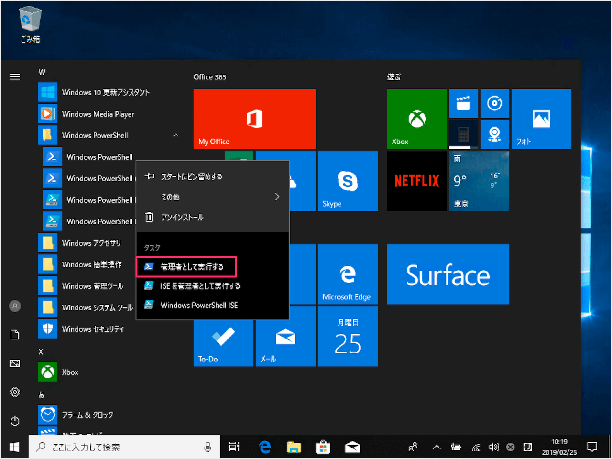Click the microphone icon in search box
The height and width of the screenshot is (459, 612).
coord(208,447)
